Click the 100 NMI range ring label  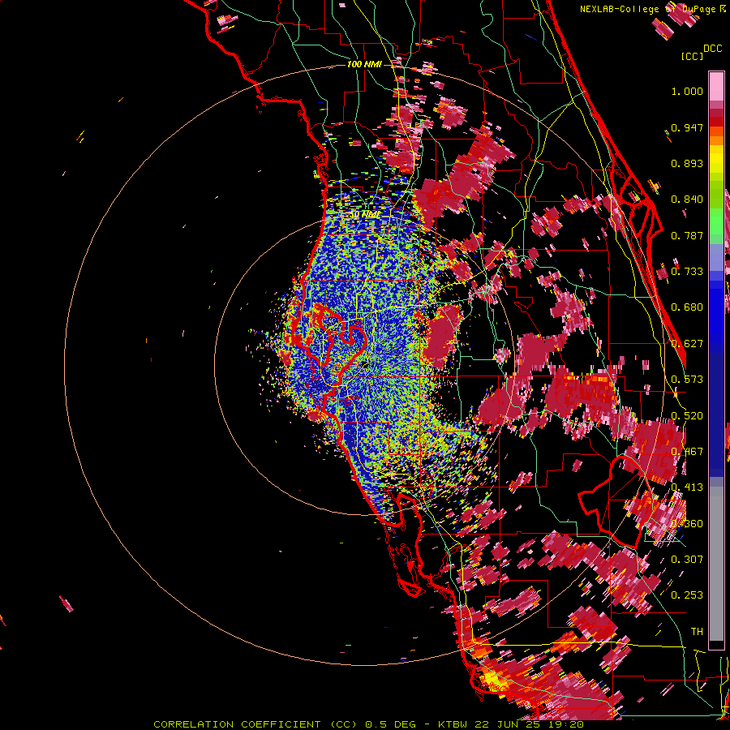pyautogui.click(x=364, y=64)
